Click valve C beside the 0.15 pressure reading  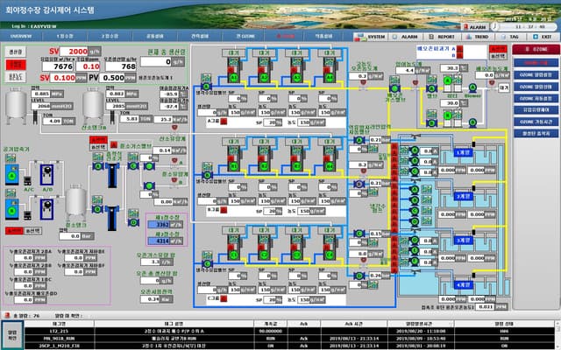tap(359, 234)
